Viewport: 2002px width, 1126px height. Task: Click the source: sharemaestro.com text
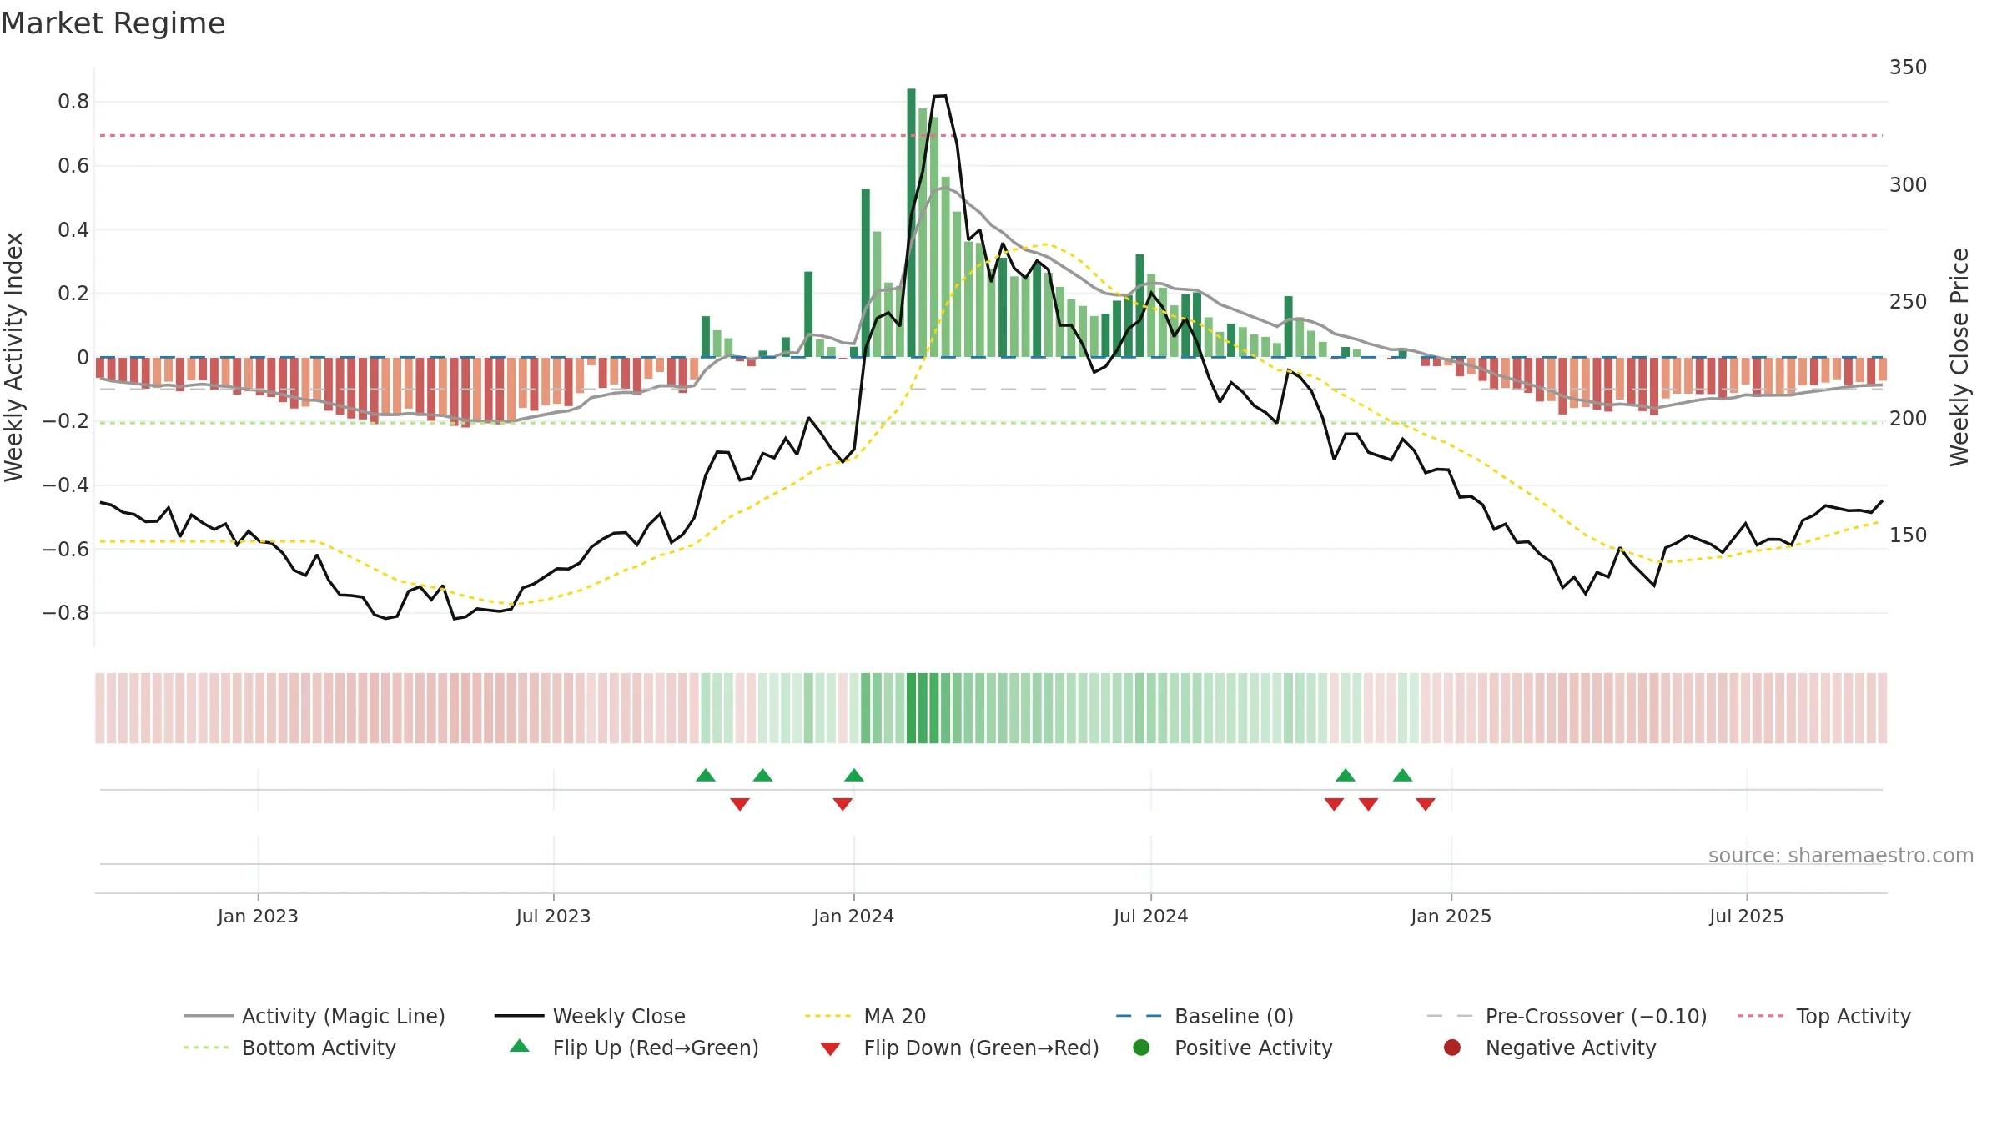[1841, 855]
